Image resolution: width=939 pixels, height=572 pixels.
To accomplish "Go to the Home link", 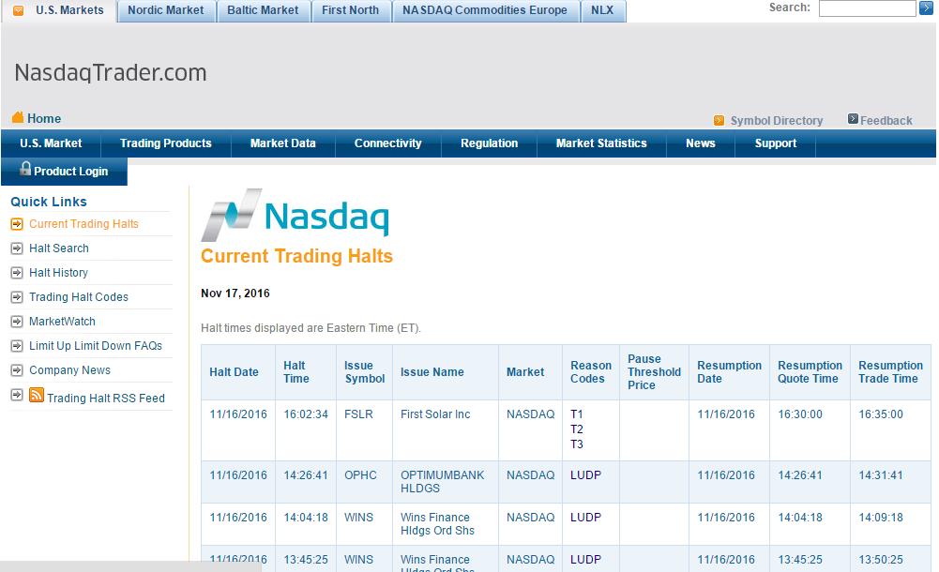I will pos(44,118).
